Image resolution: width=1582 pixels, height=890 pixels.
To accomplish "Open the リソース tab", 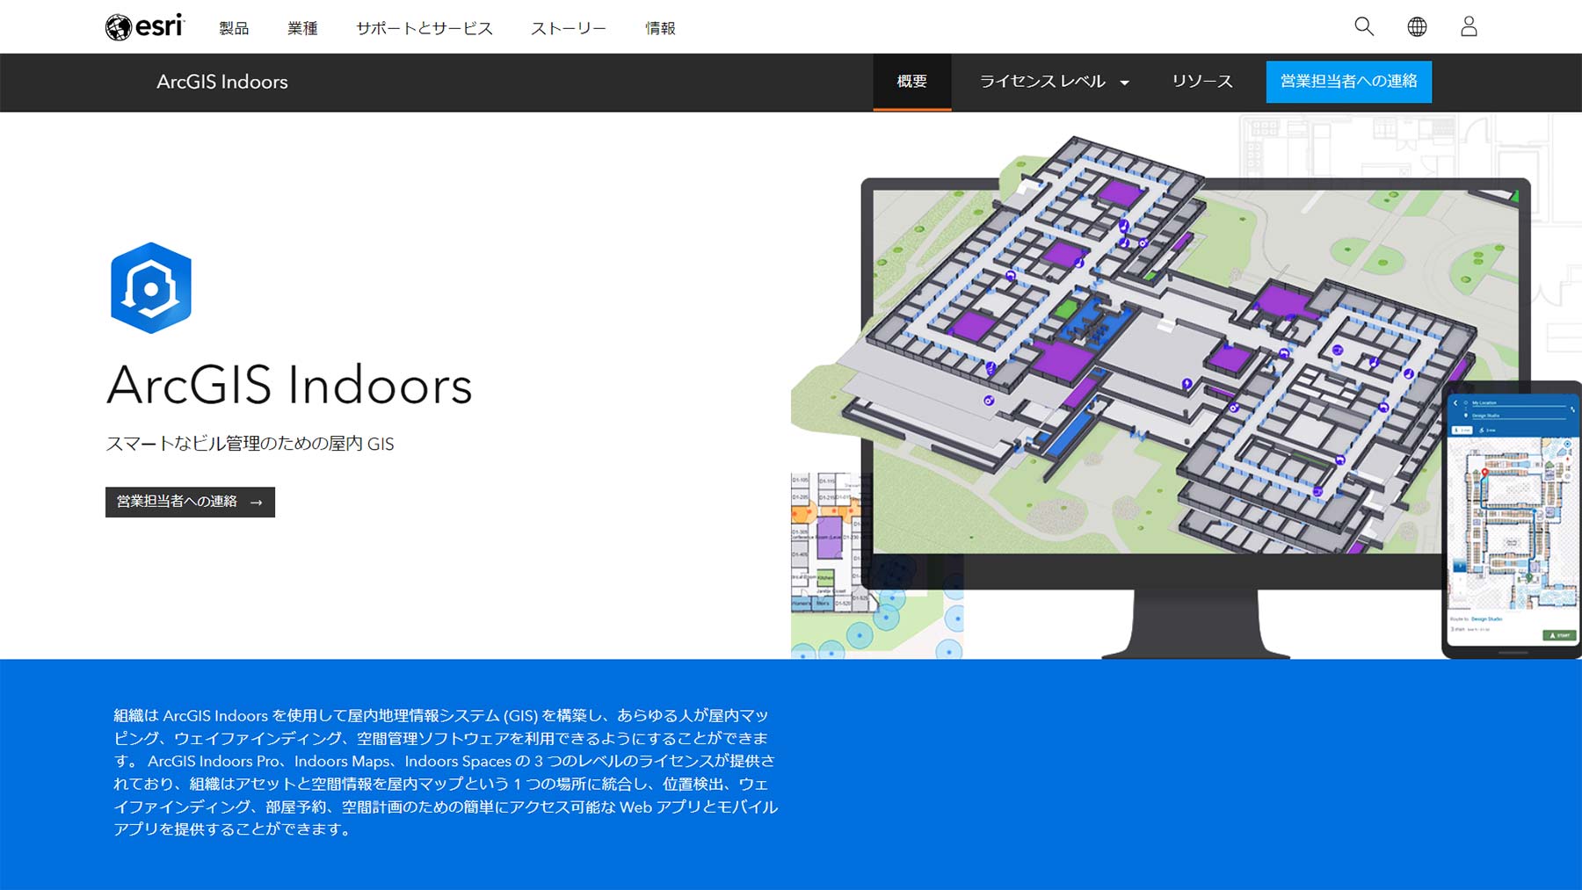I will tap(1202, 82).
